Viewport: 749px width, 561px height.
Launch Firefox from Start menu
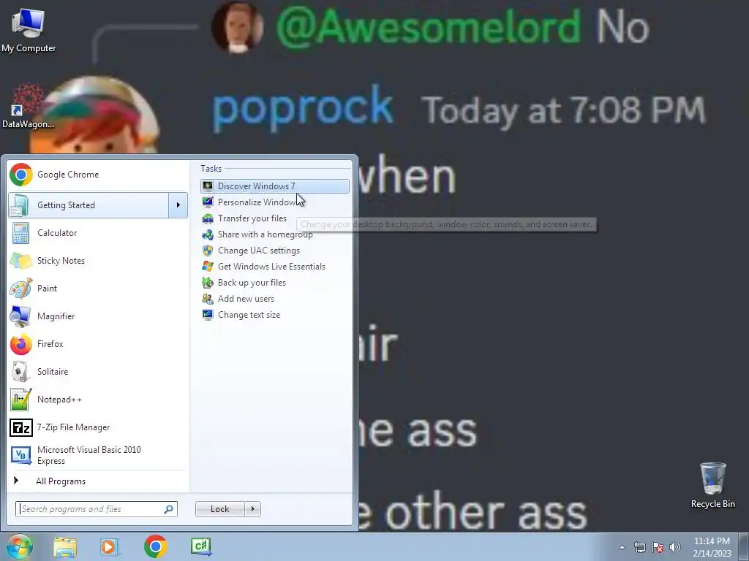pos(97,344)
